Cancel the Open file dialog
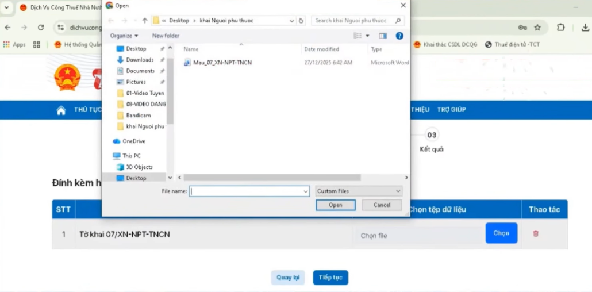Viewport: 592px width, 292px height. point(382,205)
